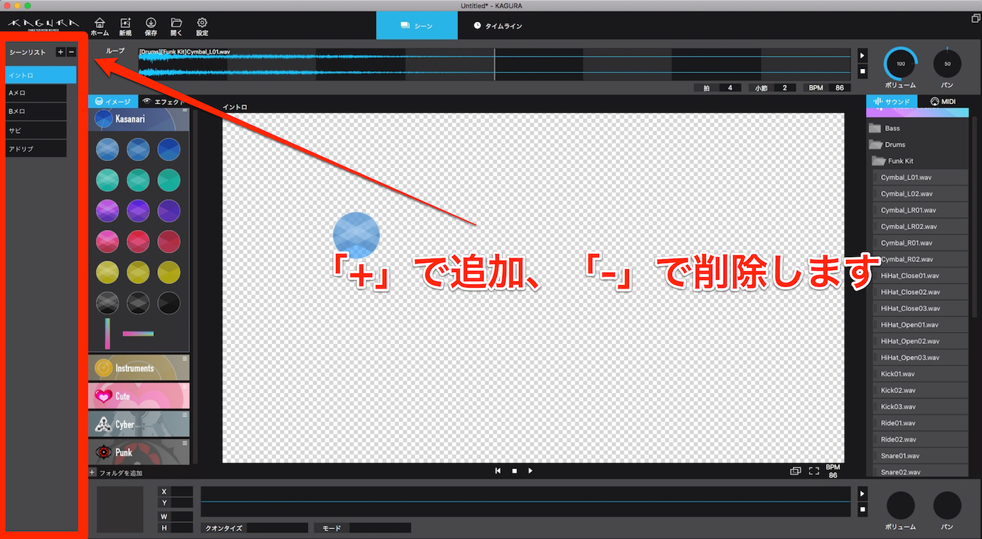Image resolution: width=982 pixels, height=539 pixels.
Task: Open settings via the 設定 gear icon
Action: pos(202,27)
